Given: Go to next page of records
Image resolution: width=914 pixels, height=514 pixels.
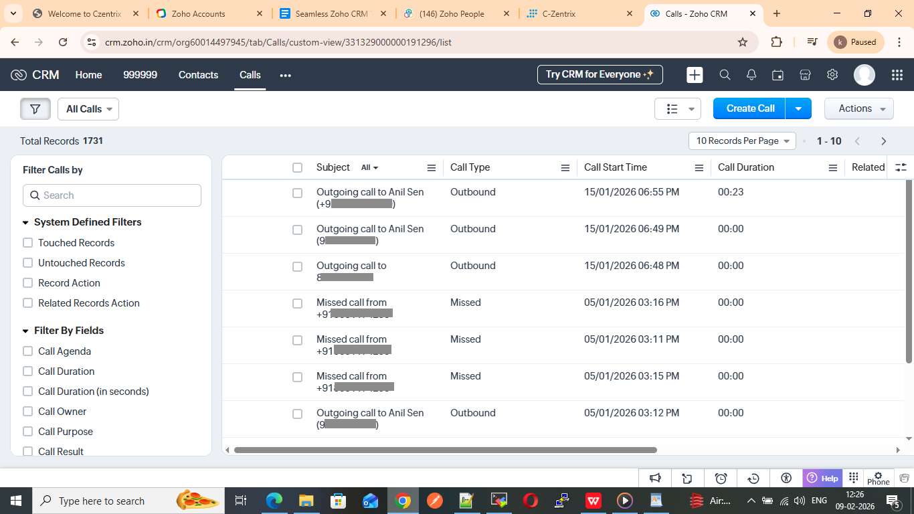Looking at the screenshot, I should pos(883,141).
